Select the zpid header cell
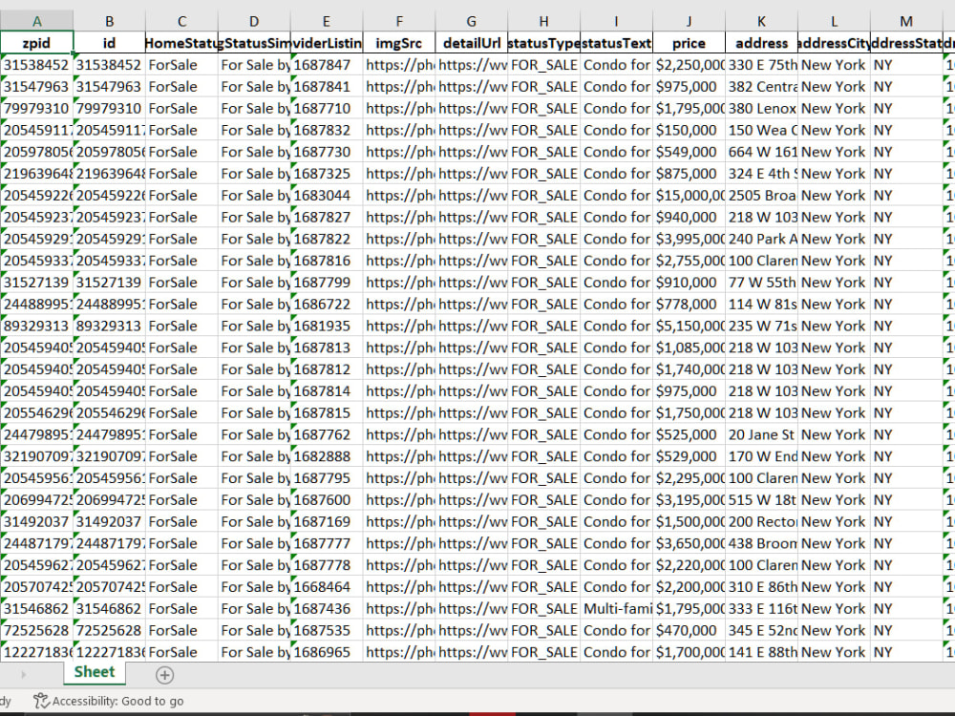This screenshot has width=955, height=716. coord(36,43)
